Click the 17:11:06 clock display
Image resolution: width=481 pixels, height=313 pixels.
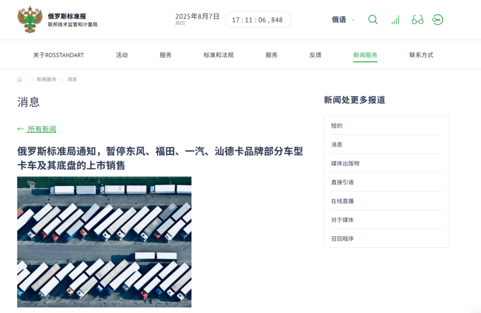(258, 20)
